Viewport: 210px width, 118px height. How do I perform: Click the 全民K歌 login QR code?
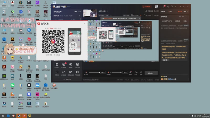pos(53,41)
